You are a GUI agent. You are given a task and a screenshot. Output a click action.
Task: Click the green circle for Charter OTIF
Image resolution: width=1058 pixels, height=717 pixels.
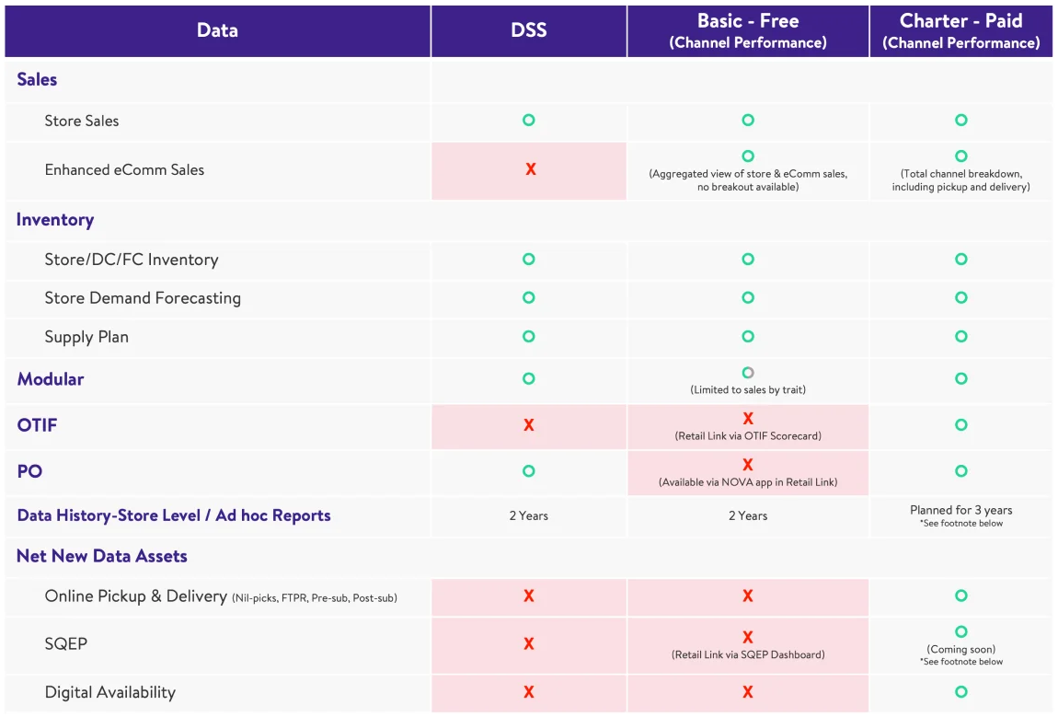pos(960,425)
